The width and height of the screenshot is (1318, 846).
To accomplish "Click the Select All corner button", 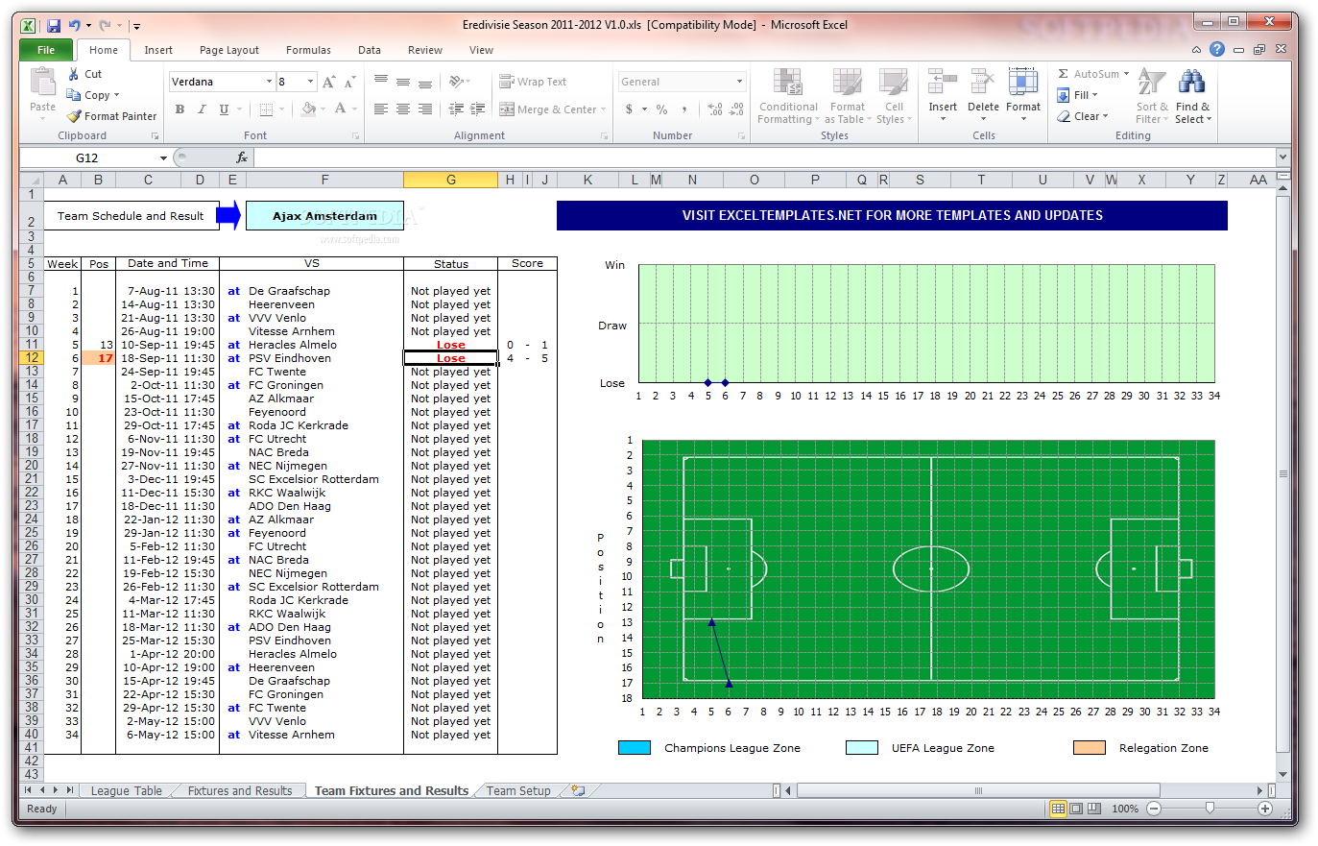I will [x=32, y=180].
